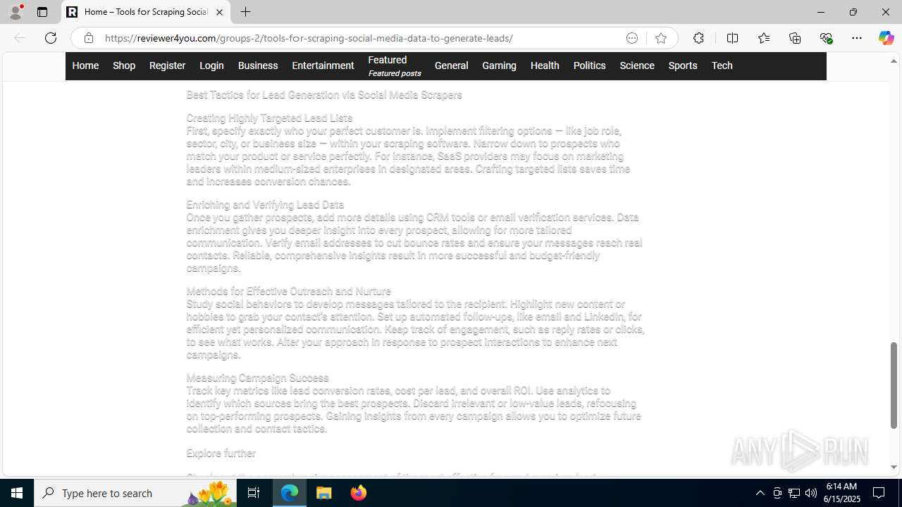
Task: Select the Tech category
Action: tap(722, 65)
